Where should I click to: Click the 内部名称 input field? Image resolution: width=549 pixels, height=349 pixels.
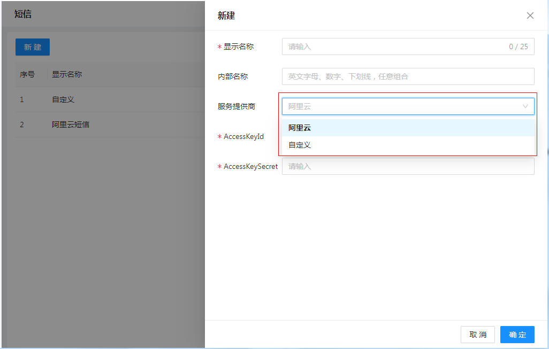point(408,76)
